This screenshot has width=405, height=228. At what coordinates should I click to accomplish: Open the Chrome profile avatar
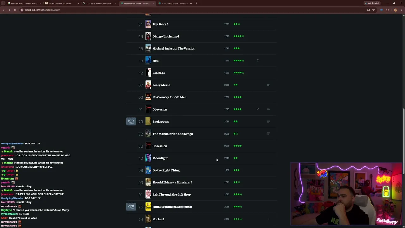[x=396, y=10]
